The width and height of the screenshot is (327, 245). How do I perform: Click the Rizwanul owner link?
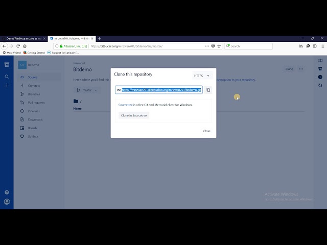click(79, 63)
